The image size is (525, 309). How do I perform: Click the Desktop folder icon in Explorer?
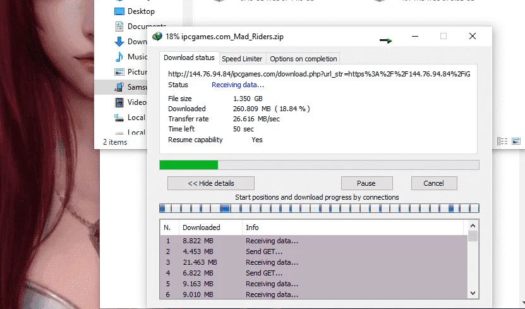click(x=119, y=11)
